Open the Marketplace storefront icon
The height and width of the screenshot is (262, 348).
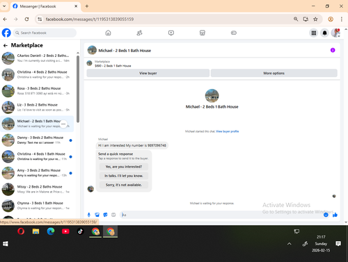[203, 33]
